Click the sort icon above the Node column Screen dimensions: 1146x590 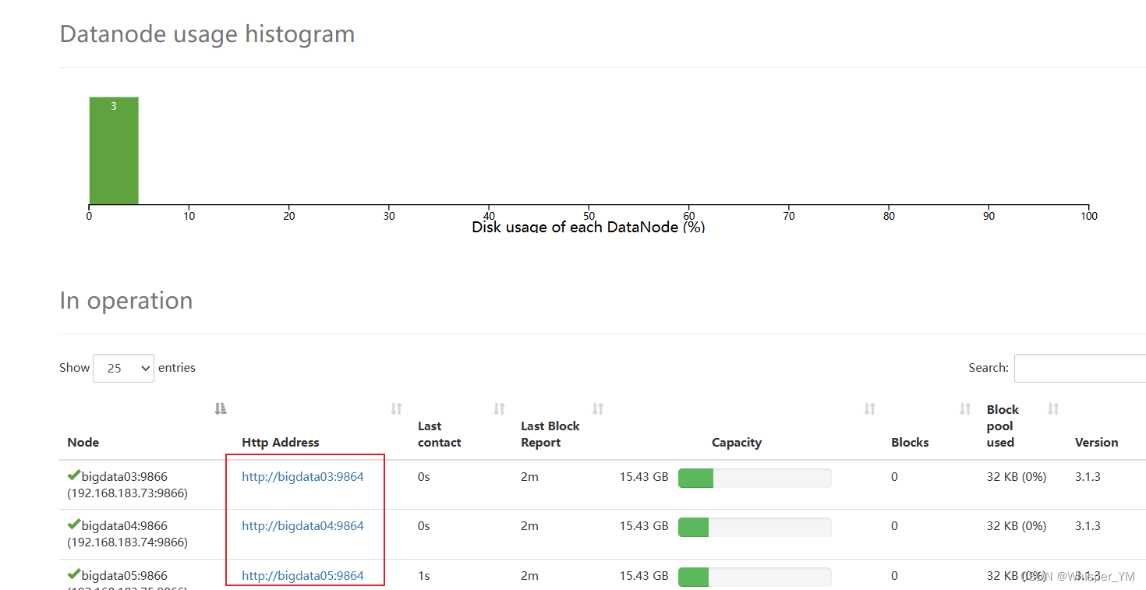[221, 408]
